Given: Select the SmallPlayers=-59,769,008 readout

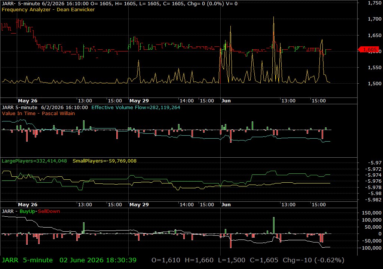Looking at the screenshot, I should pos(105,161).
